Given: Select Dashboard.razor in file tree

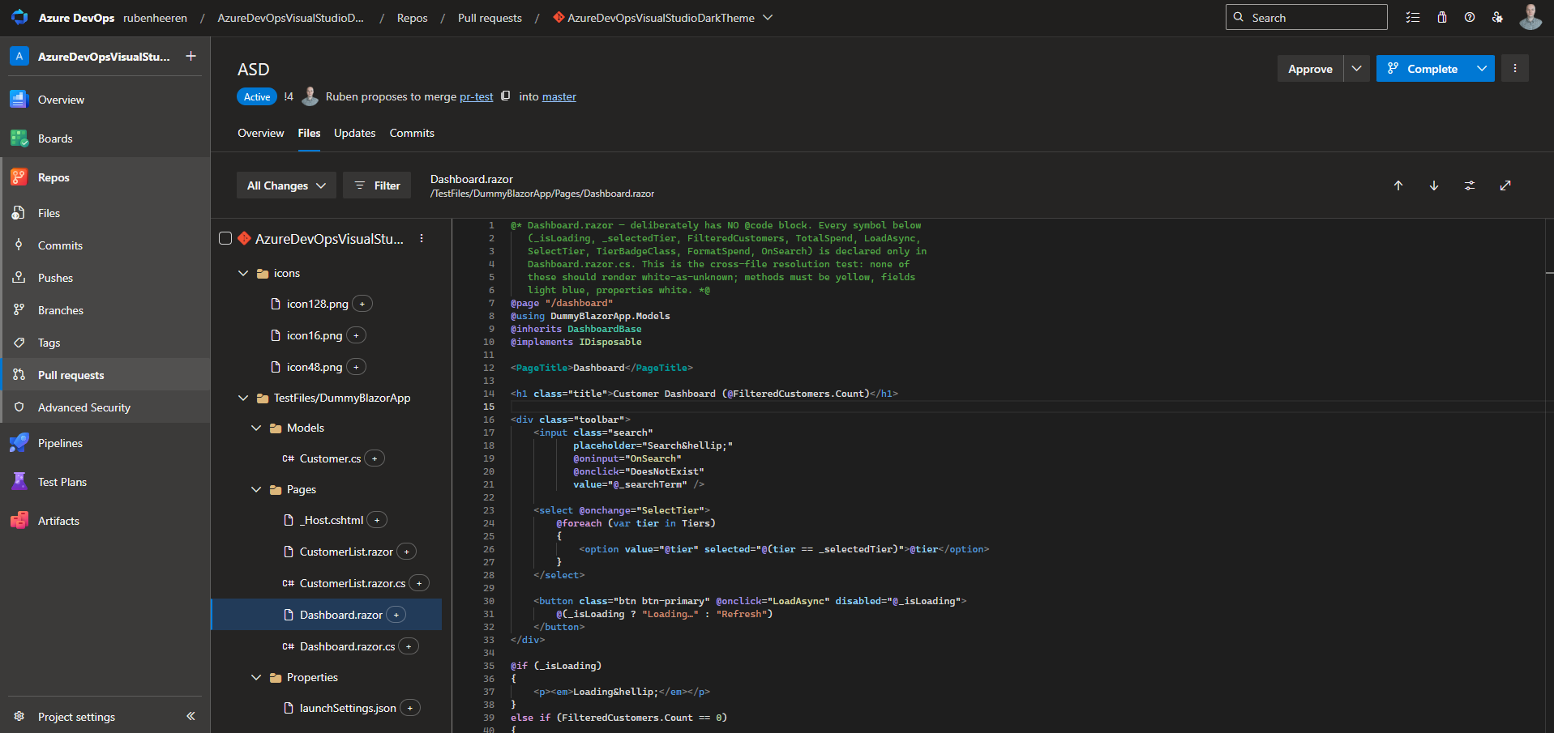Looking at the screenshot, I should pos(326,615).
